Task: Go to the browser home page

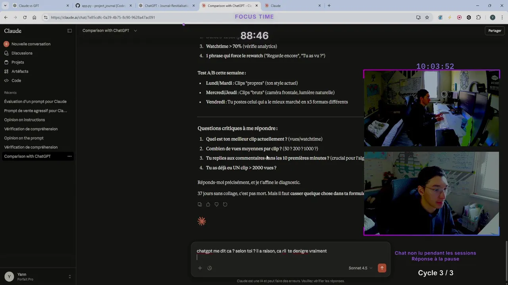Action: click(x=34, y=17)
